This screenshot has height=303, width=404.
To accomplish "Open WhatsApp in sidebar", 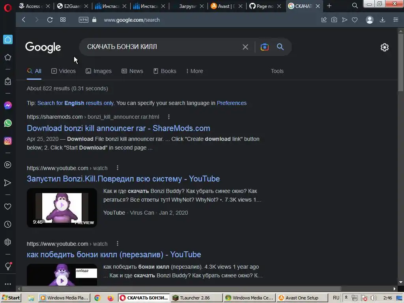I will 8,123.
